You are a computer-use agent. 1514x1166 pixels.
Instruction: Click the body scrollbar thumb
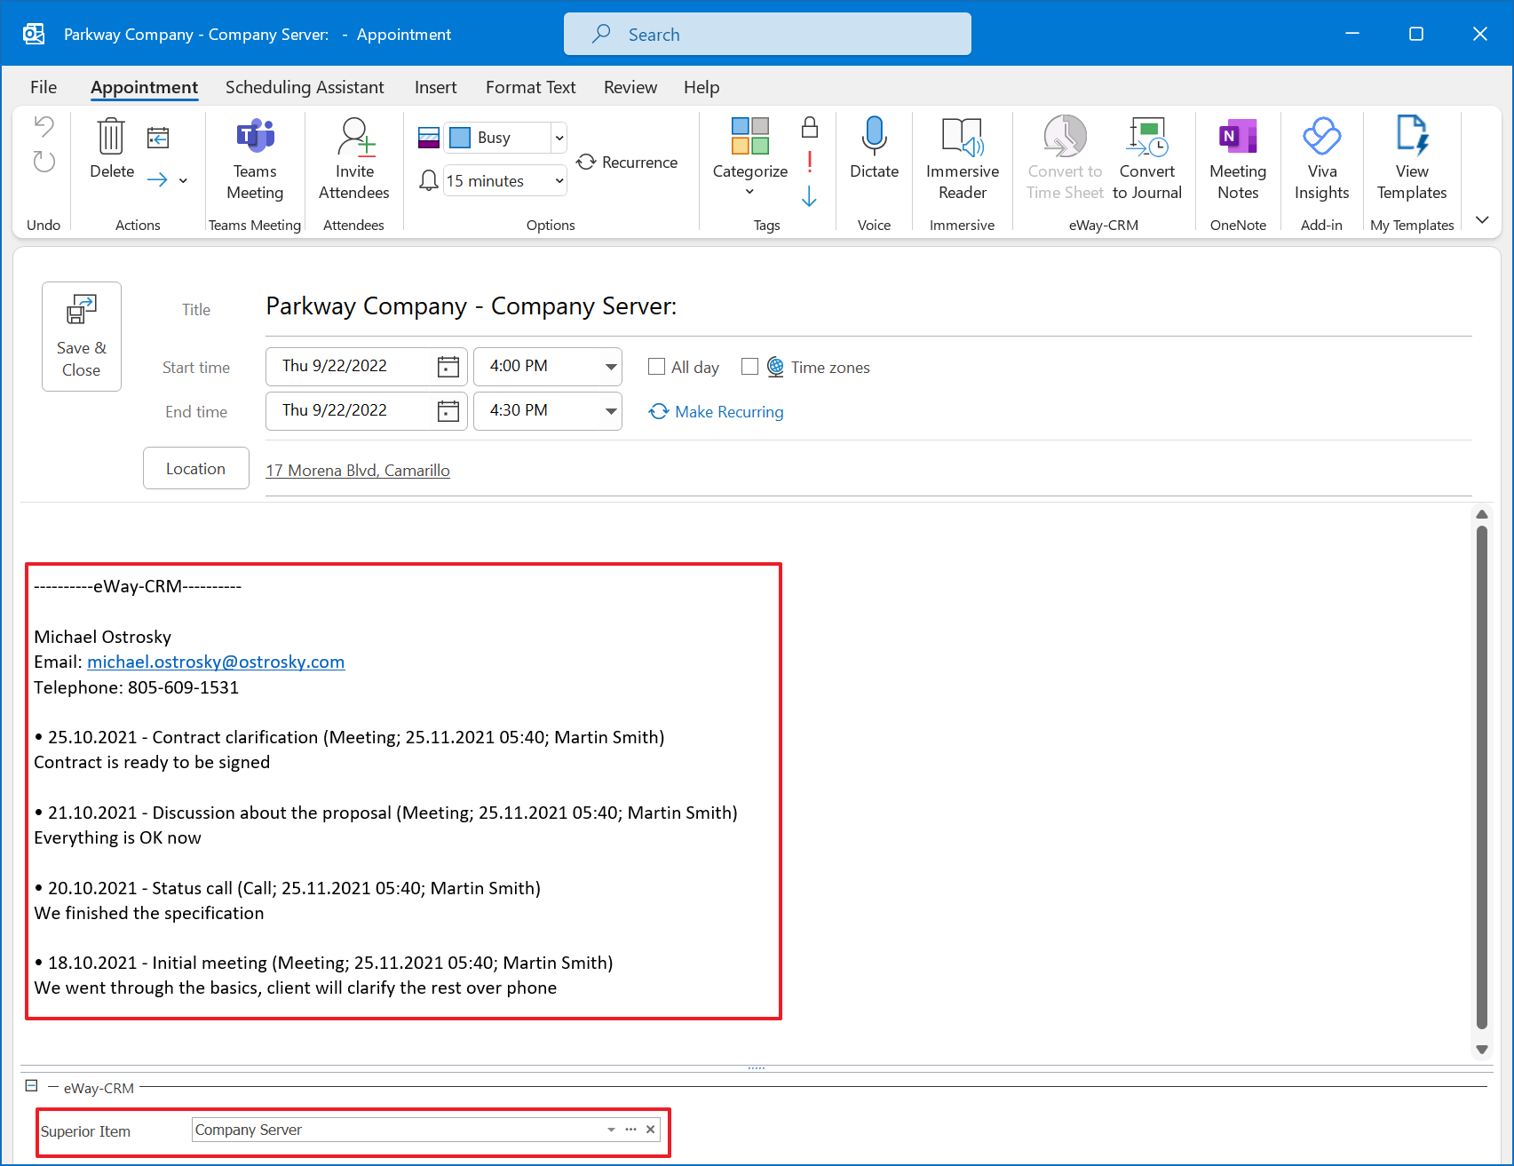point(1481,777)
